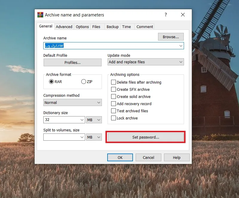Open the Compression method dropdown
The width and height of the screenshot is (239, 198).
(73, 102)
